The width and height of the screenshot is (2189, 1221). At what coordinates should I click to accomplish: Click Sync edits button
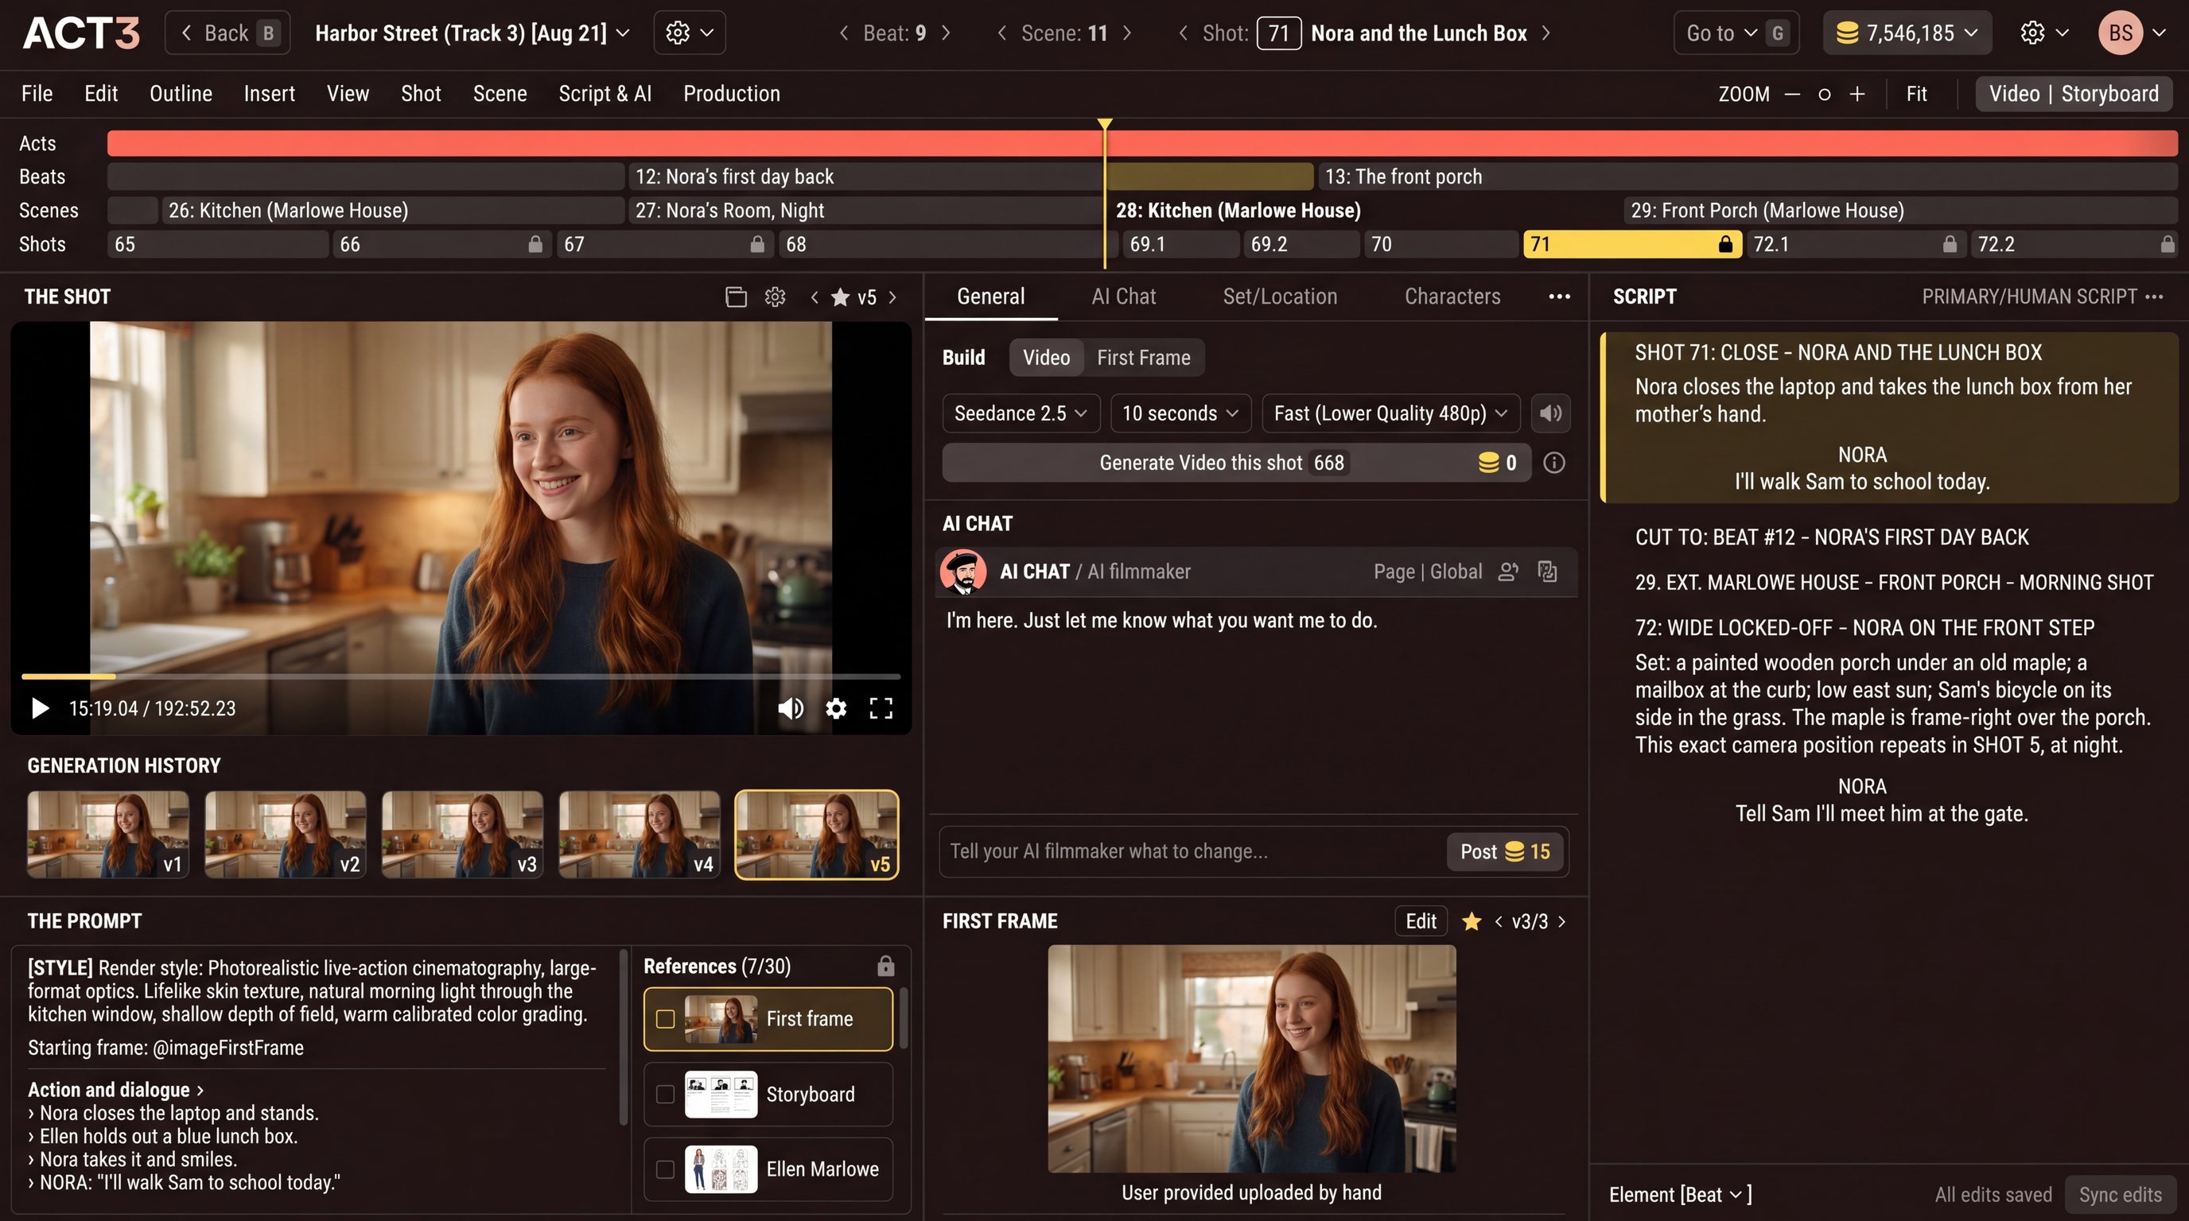pyautogui.click(x=2120, y=1195)
